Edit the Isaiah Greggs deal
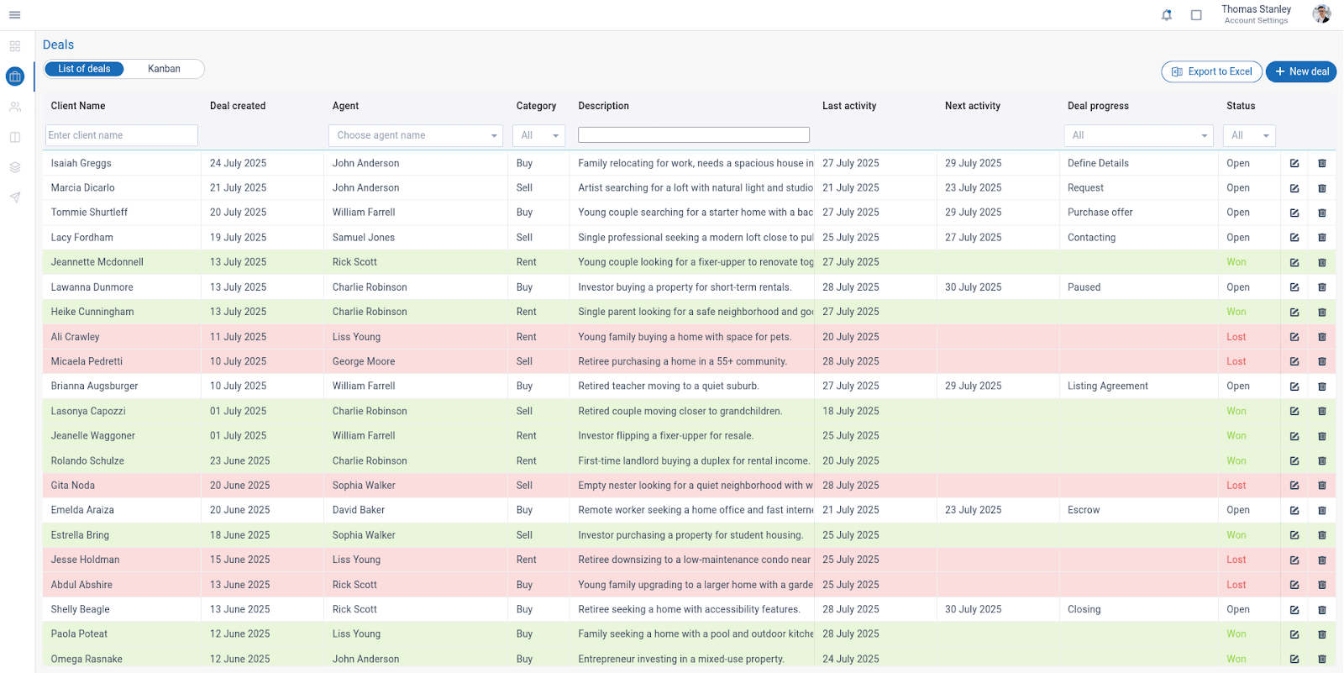 [1294, 164]
